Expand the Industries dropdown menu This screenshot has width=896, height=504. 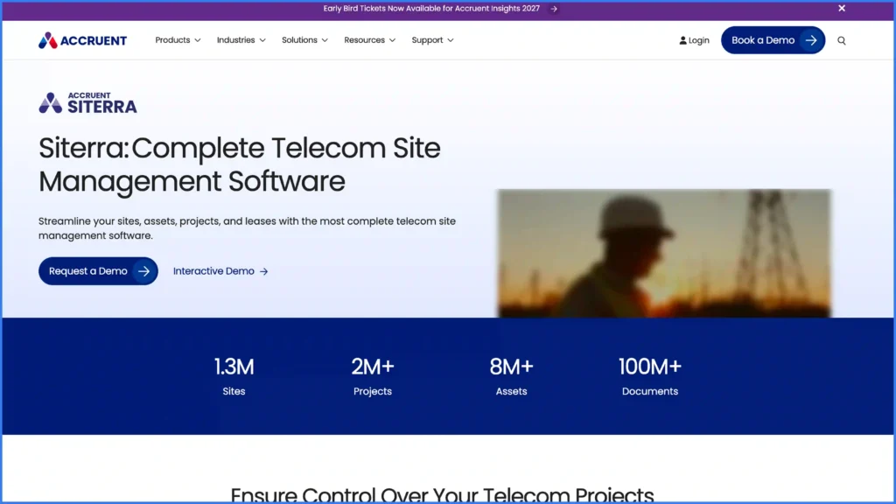[241, 40]
